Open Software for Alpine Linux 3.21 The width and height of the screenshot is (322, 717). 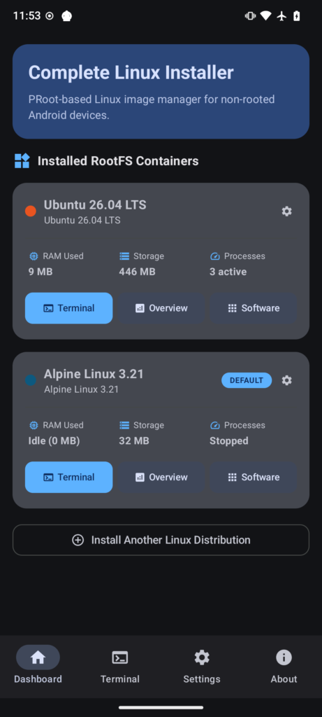click(253, 478)
